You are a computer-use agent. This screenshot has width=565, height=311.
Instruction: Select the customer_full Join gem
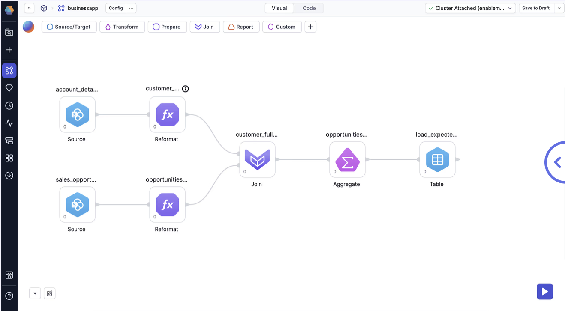[256, 160]
